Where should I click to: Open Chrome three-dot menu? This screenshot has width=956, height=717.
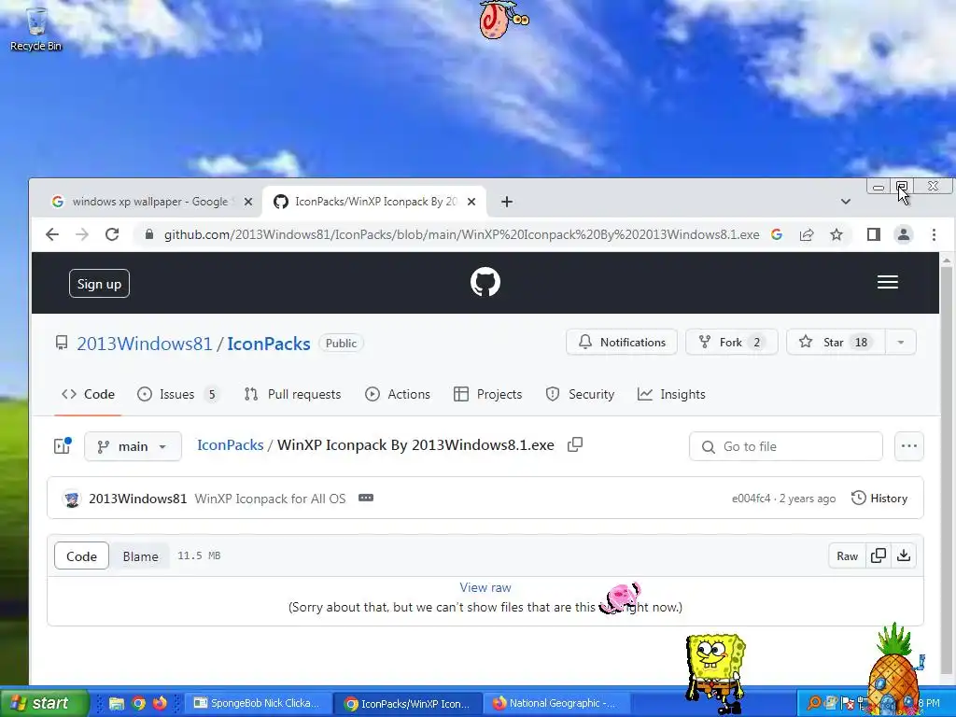point(934,234)
